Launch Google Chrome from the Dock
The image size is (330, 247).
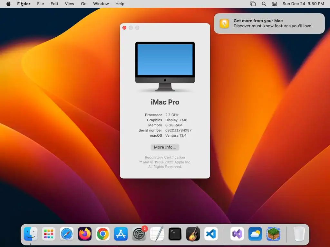pos(103,234)
